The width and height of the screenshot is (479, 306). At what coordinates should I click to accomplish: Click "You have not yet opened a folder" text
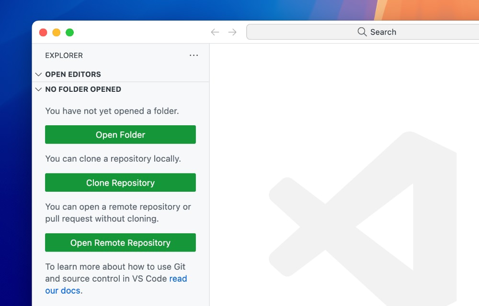[112, 111]
